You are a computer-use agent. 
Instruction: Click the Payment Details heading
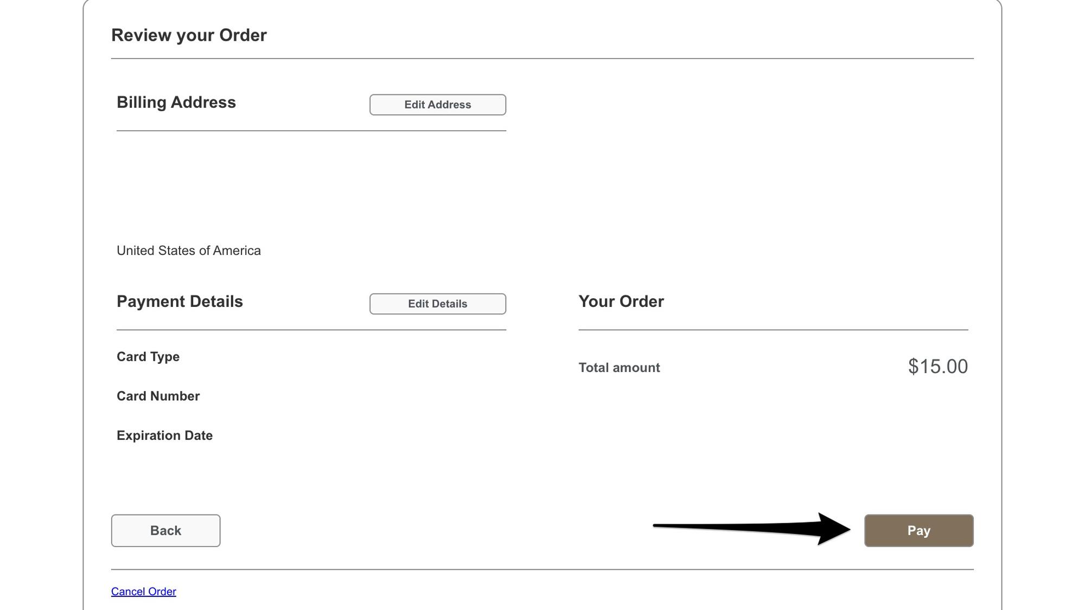click(180, 301)
